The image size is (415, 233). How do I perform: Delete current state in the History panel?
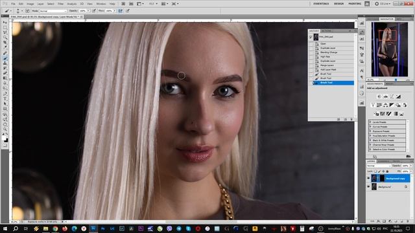click(x=351, y=119)
